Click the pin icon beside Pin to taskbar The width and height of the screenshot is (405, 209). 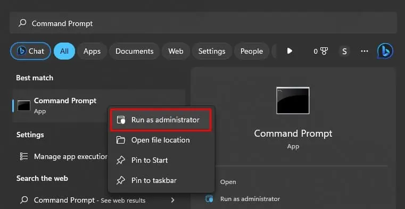click(121, 181)
